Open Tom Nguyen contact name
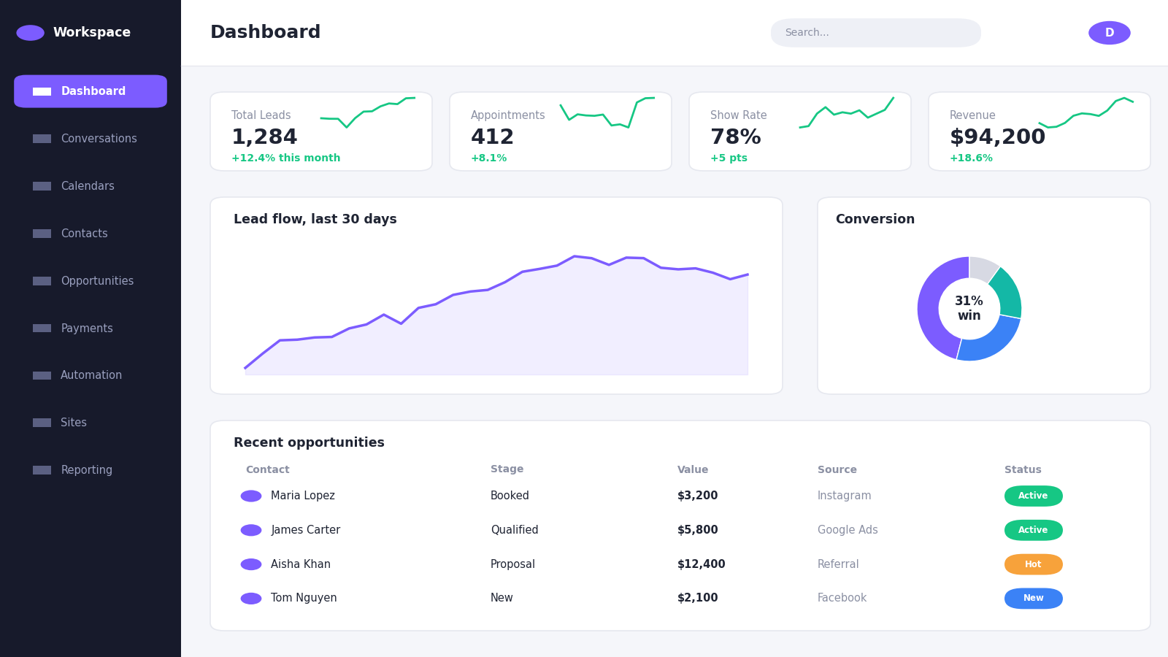The image size is (1168, 657). 304,598
